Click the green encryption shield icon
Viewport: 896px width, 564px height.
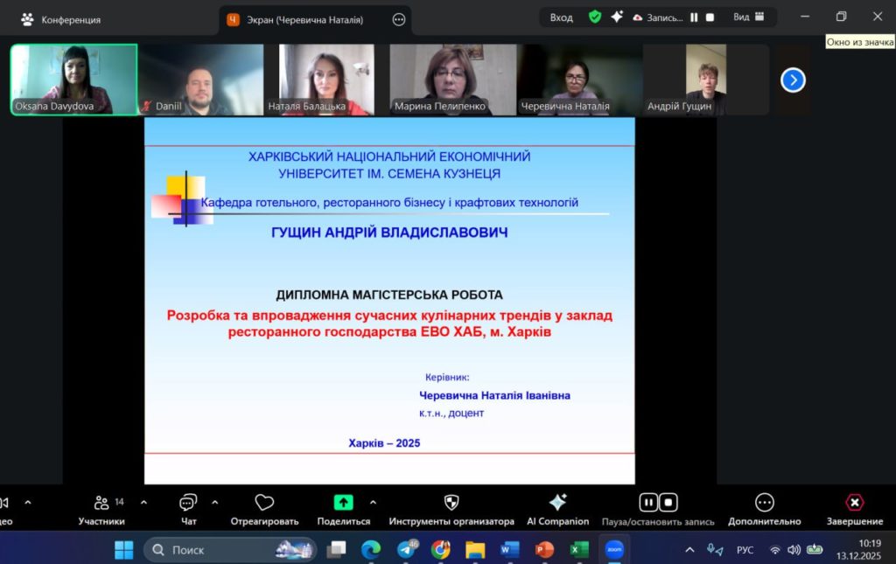(x=595, y=17)
